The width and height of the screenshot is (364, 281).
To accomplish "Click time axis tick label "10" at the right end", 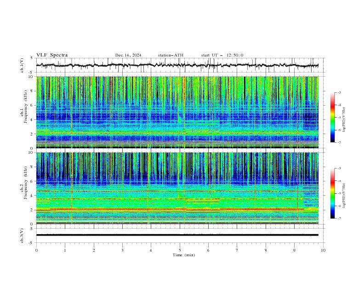I will point(323,250).
